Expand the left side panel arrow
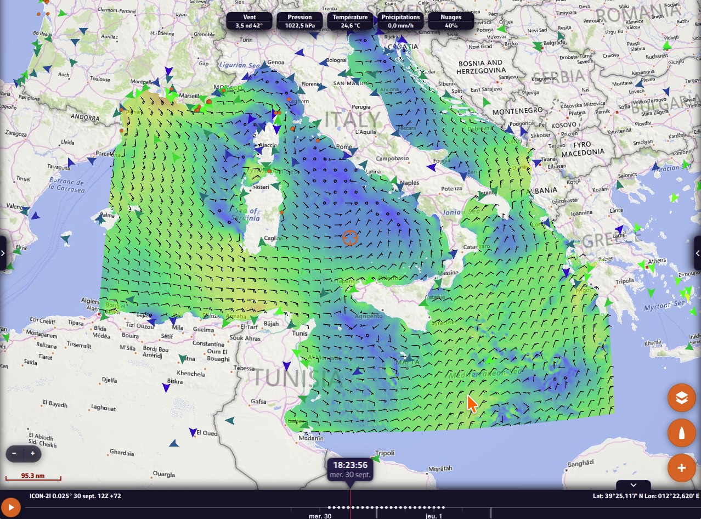Screen dimensions: 701x519 (x=3, y=253)
